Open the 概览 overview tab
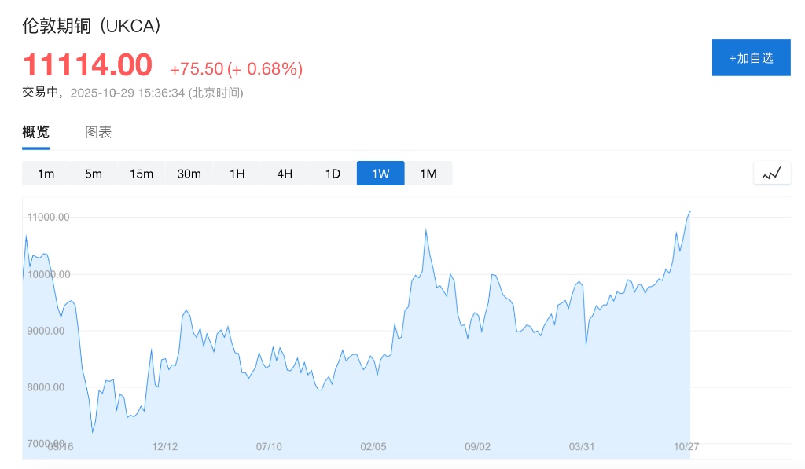Image resolution: width=805 pixels, height=469 pixels. (x=35, y=132)
